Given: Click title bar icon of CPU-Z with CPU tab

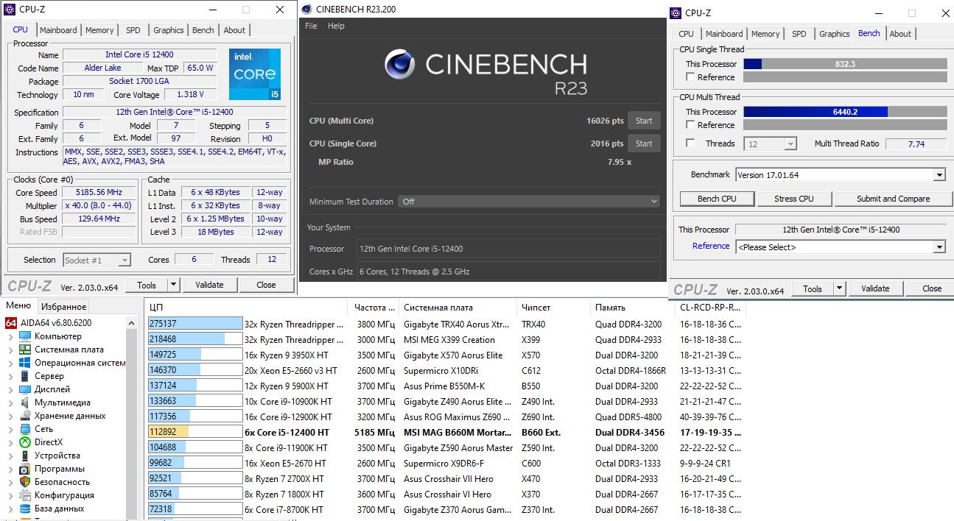Looking at the screenshot, I should pos(10,10).
